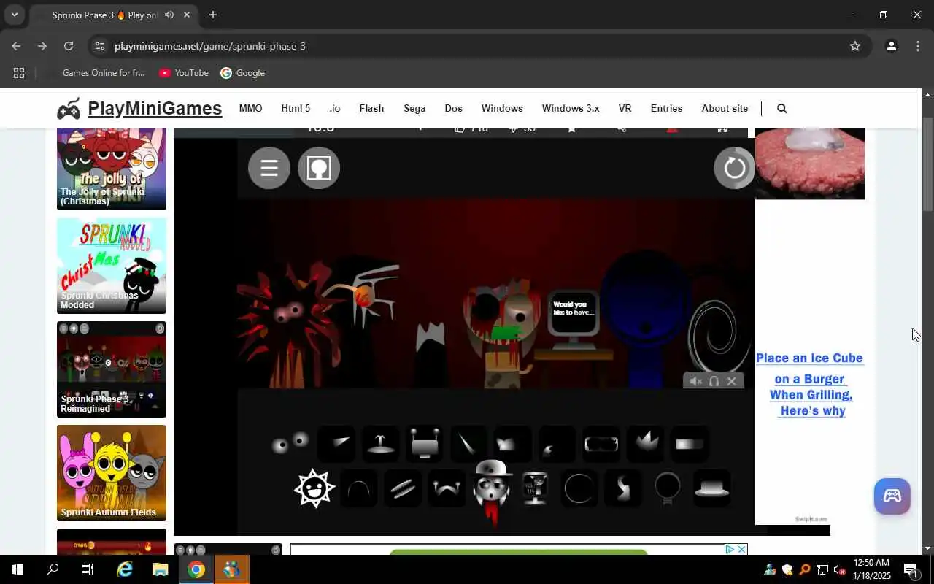
Task: Open the .io games category
Action: pos(335,108)
